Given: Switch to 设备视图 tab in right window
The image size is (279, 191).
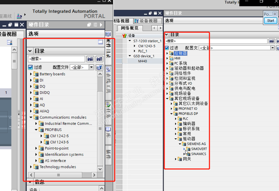Looking at the screenshot, I should (x=148, y=21).
